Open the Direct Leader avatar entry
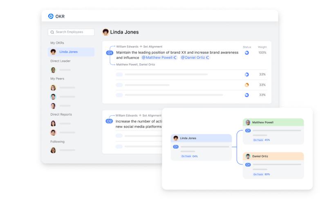This screenshot has width=327, height=210. (53, 70)
